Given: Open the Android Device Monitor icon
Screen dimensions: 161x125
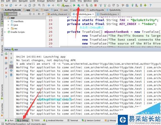Looking at the screenshot, I should (145, 5).
